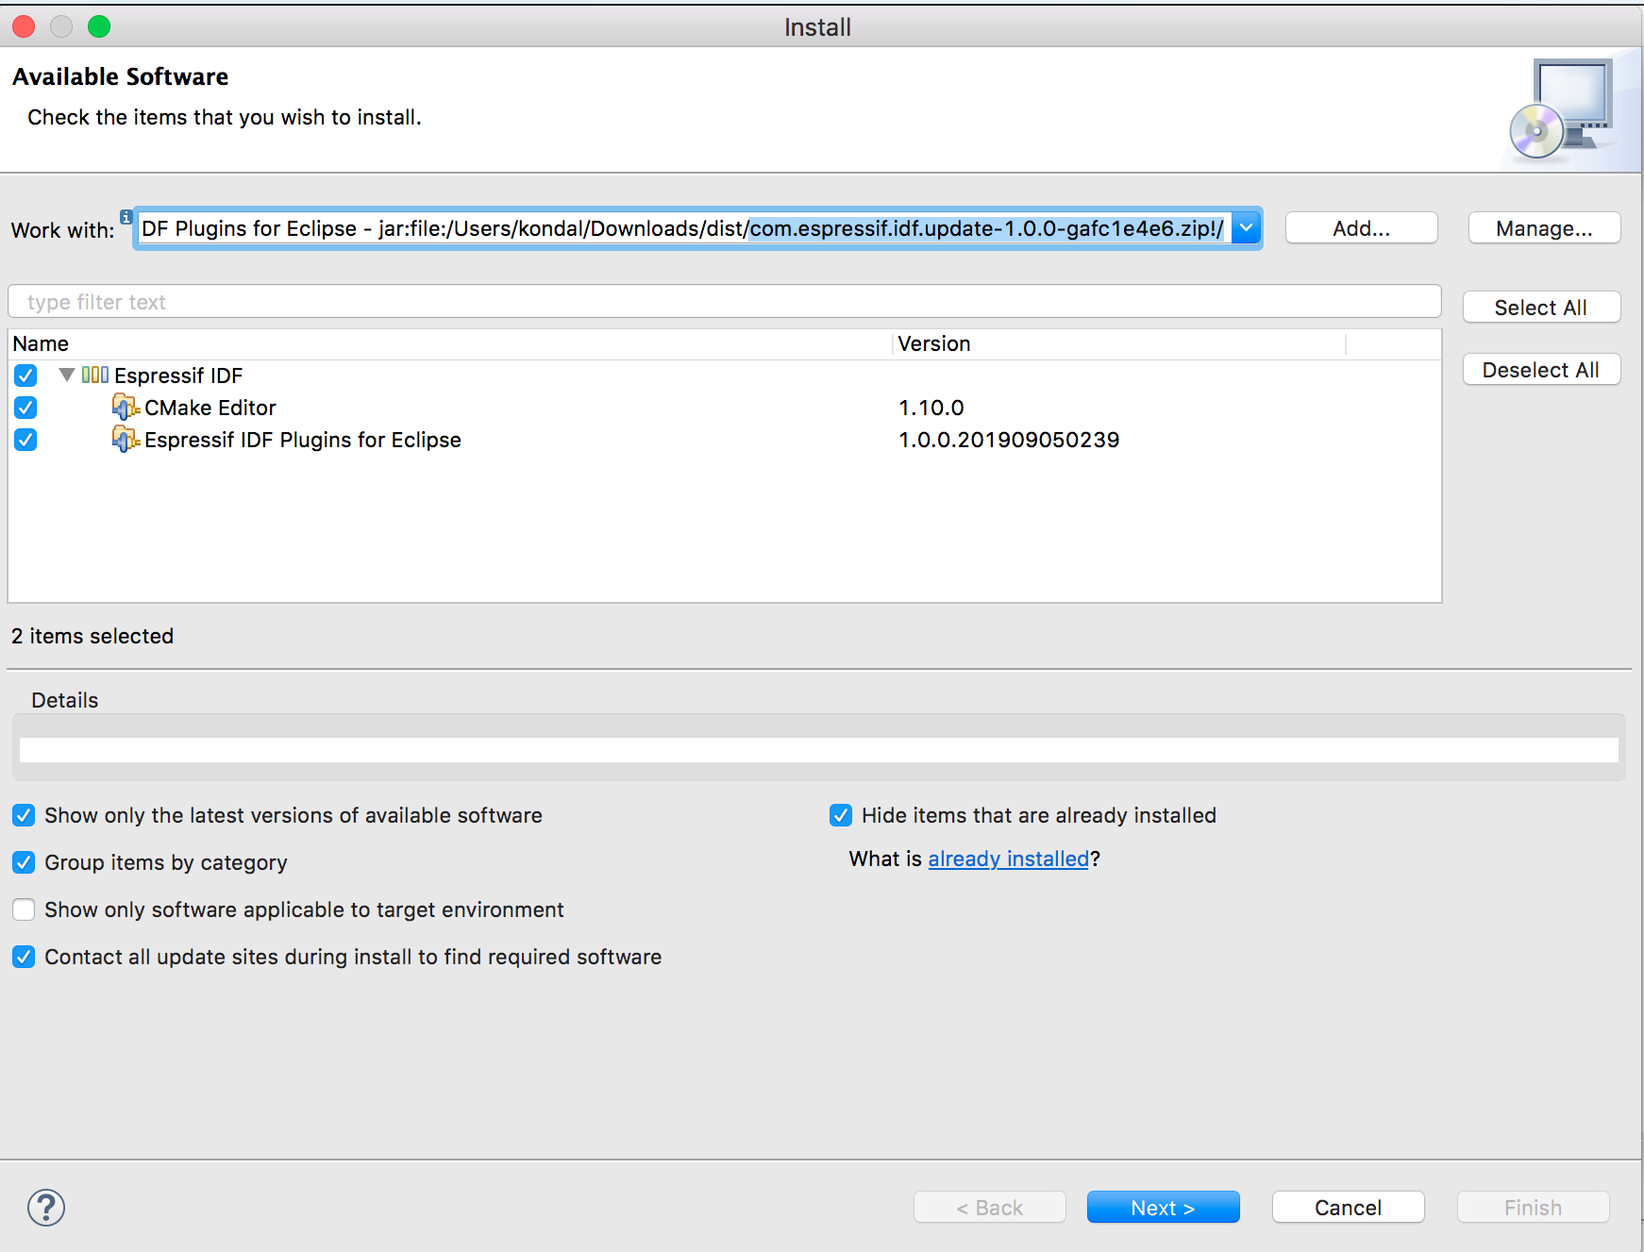Viewport: 1644px width, 1252px height.
Task: Click Select All button
Action: coord(1541,307)
